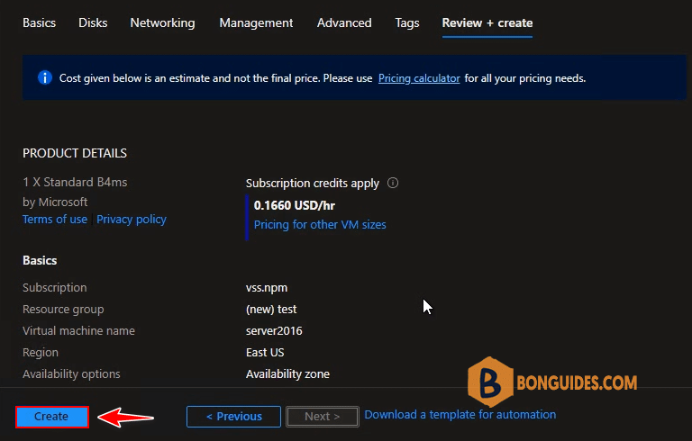The image size is (692, 441).
Task: Click the East US region value
Action: pos(265,353)
